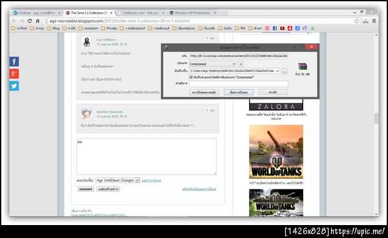Open the World of Tanks ad with the orange sky

(276, 151)
